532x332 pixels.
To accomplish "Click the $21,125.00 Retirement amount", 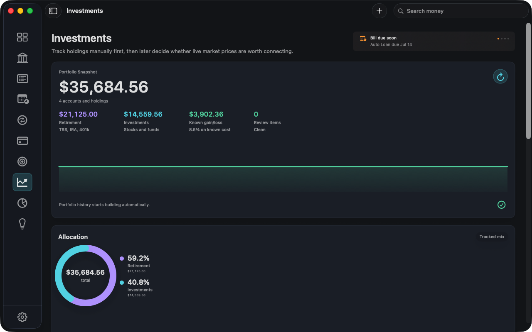I will click(78, 114).
